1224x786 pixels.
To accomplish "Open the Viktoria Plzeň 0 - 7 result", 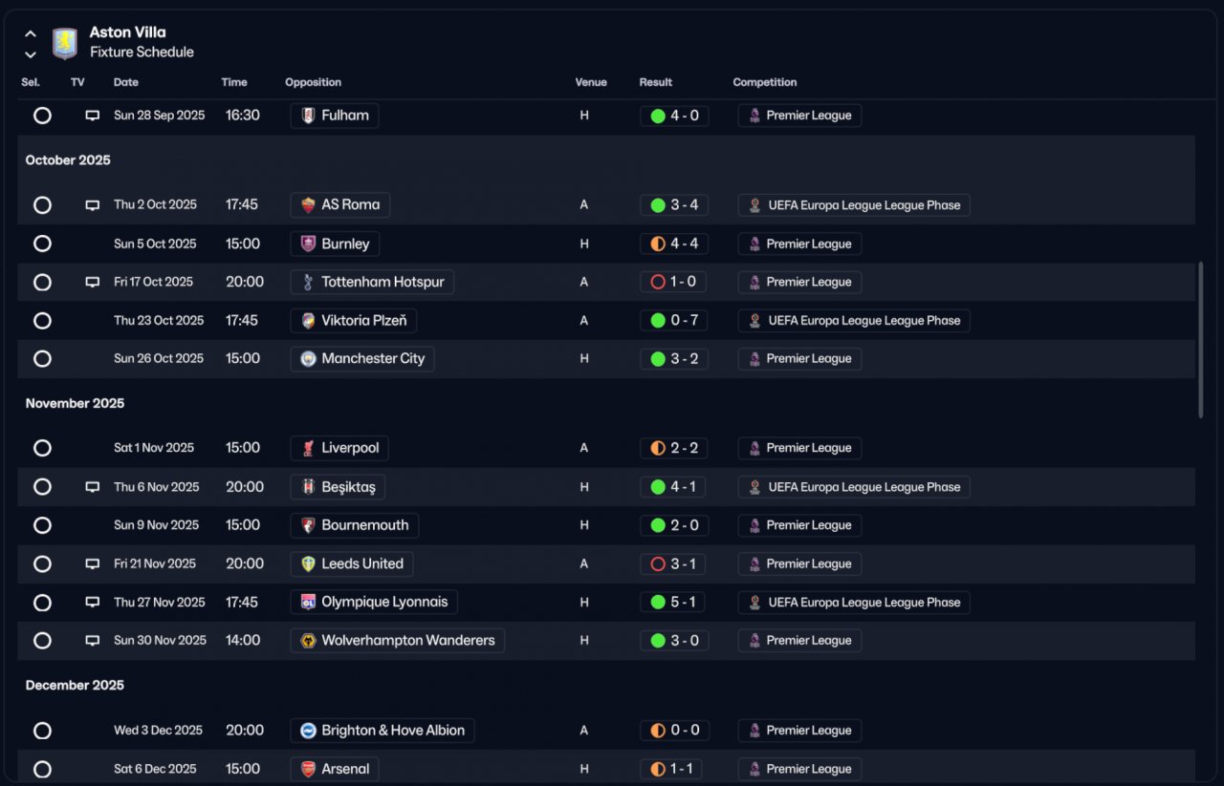I will (x=674, y=321).
